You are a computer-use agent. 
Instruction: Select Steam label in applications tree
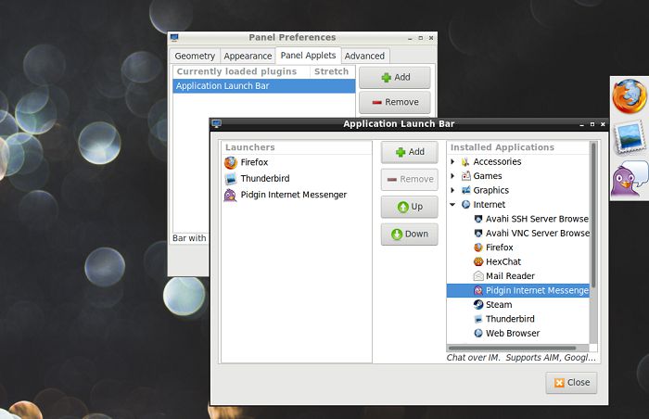(499, 305)
